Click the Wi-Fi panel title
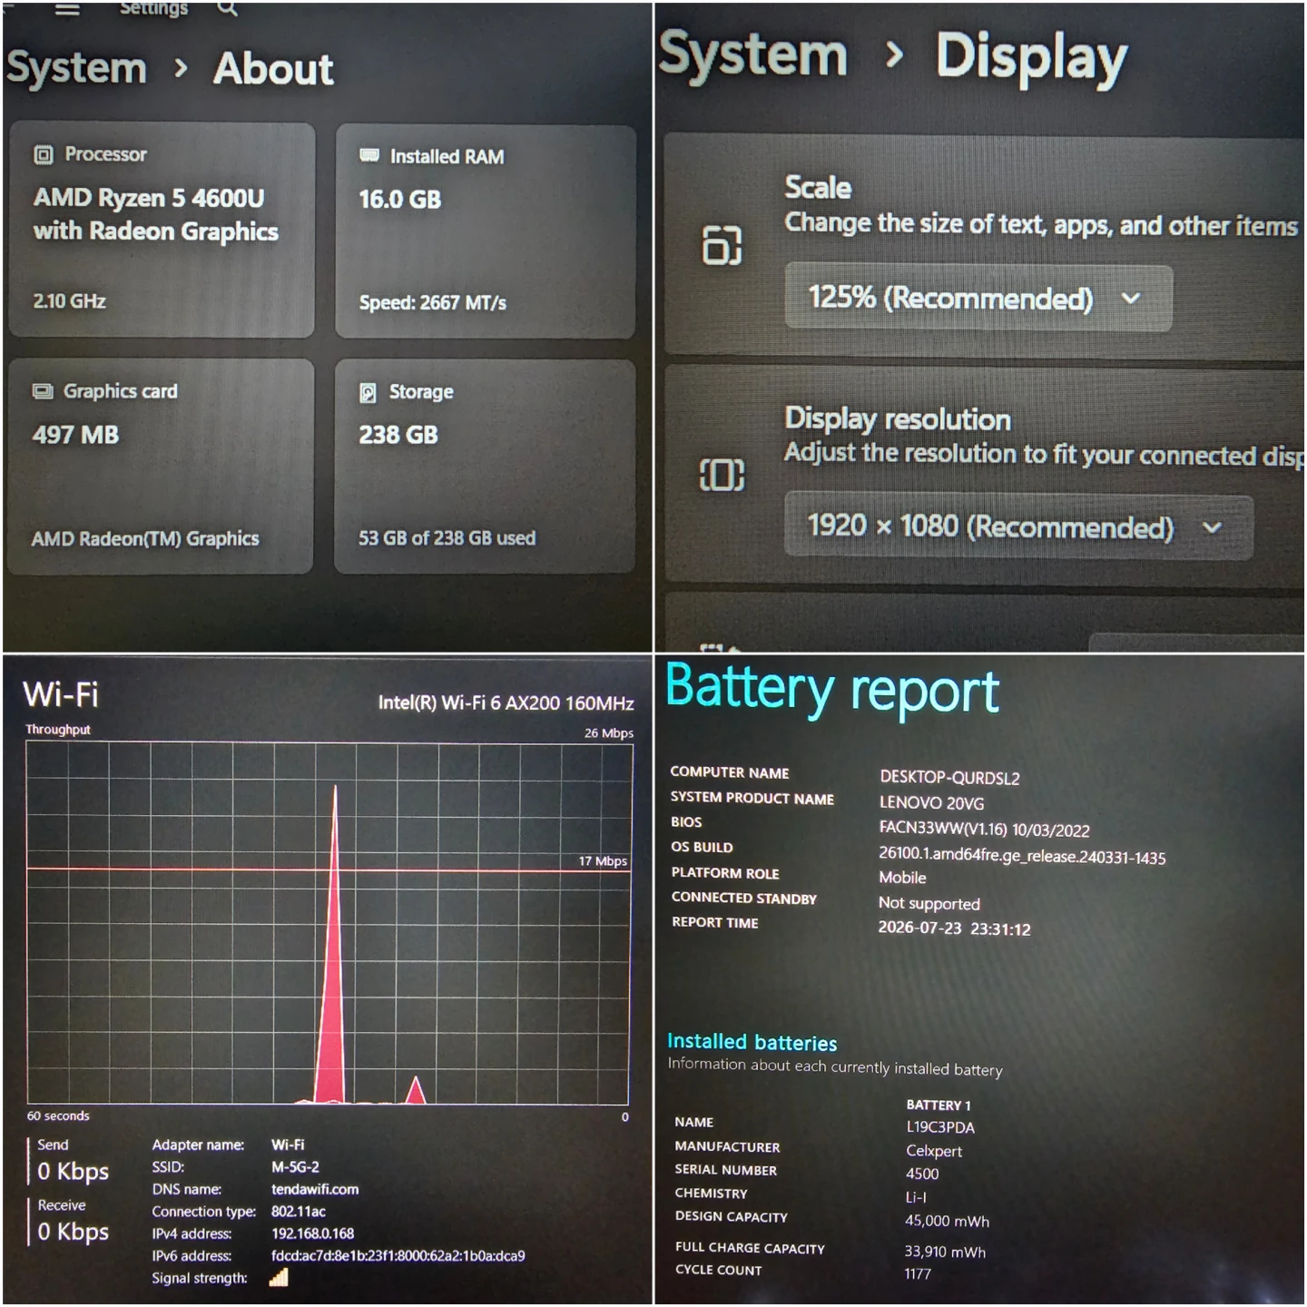The image size is (1307, 1307). click(61, 695)
